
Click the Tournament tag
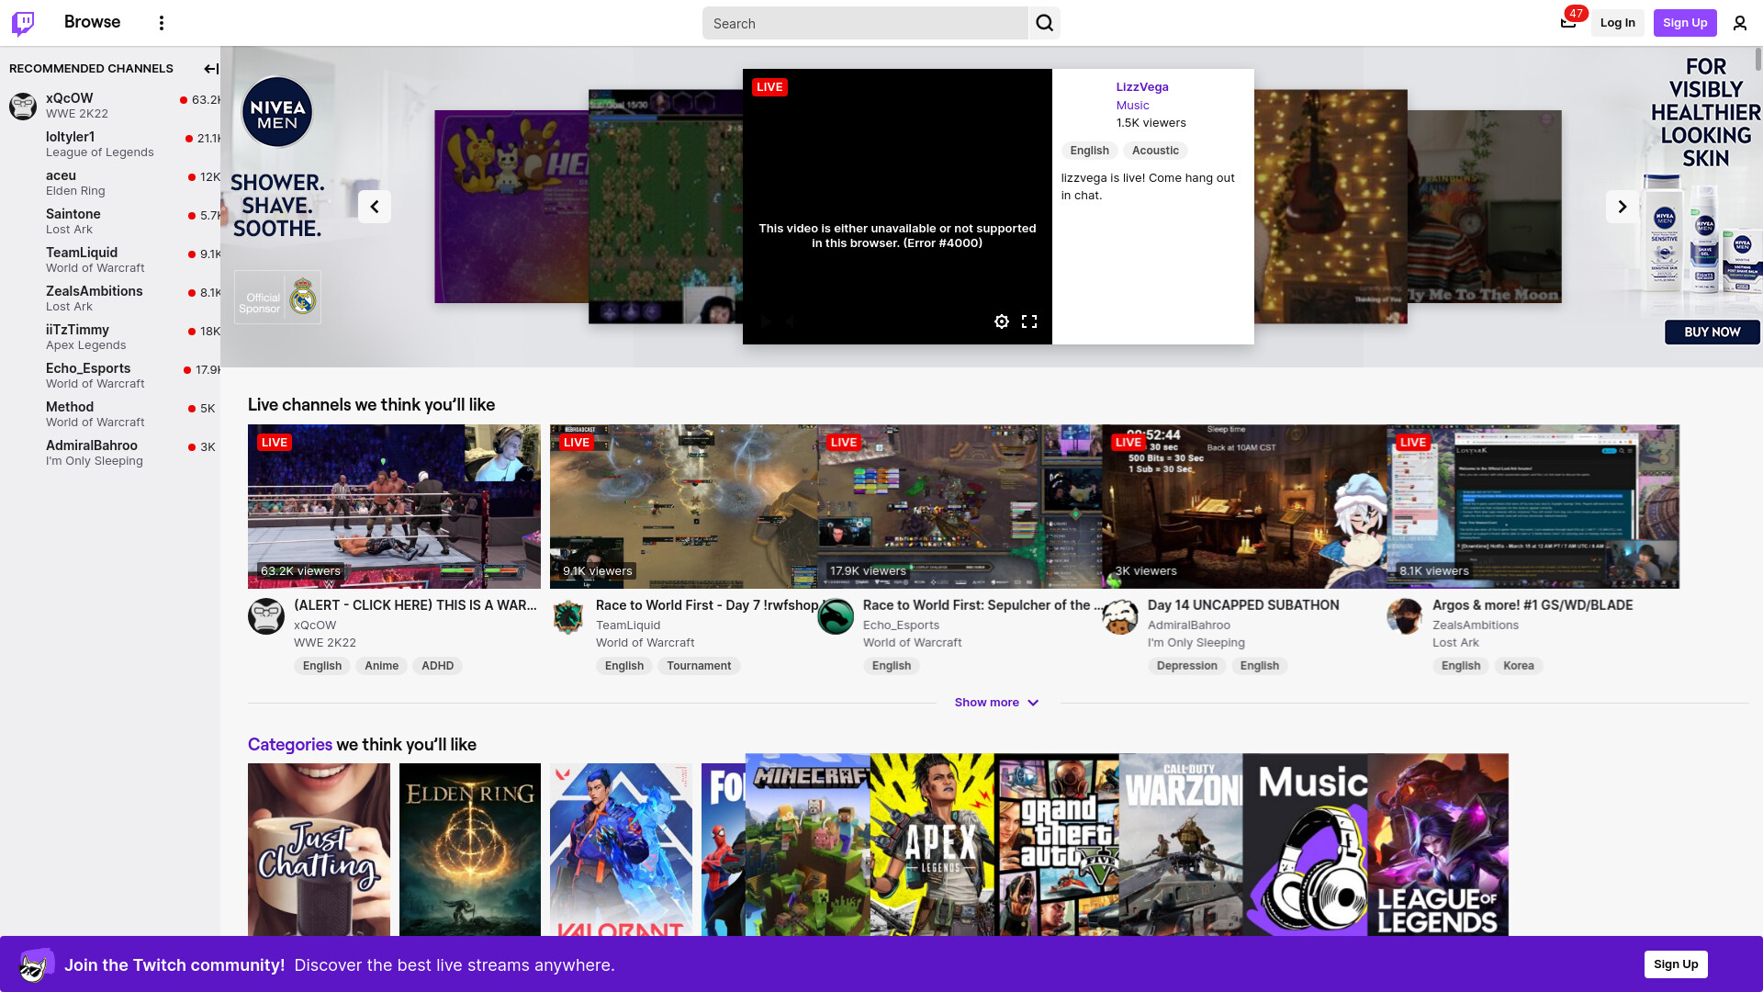[699, 666]
